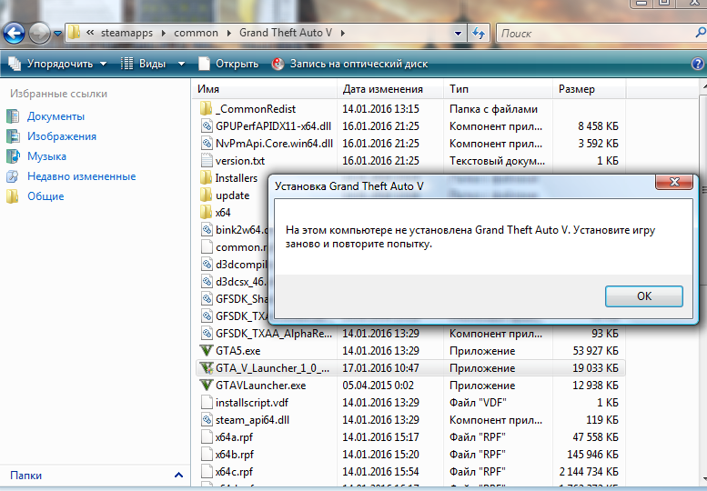Screen dimensions: 707x491
Task: Close the Установка Grand Theft Auto V dialog
Action: 674,182
